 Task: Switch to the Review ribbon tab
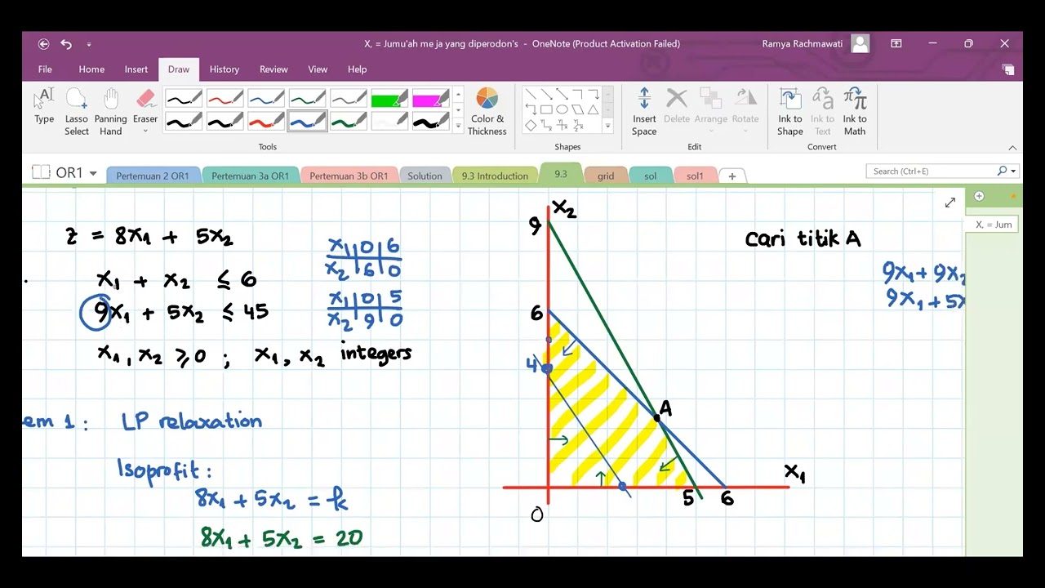[x=273, y=69]
